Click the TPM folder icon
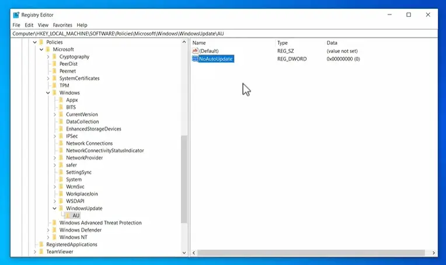This screenshot has width=446, height=265. tap(54, 86)
